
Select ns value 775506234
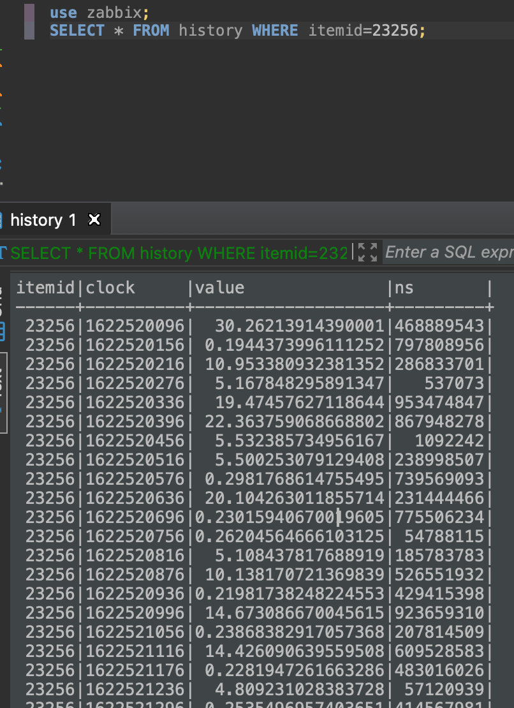439,517
